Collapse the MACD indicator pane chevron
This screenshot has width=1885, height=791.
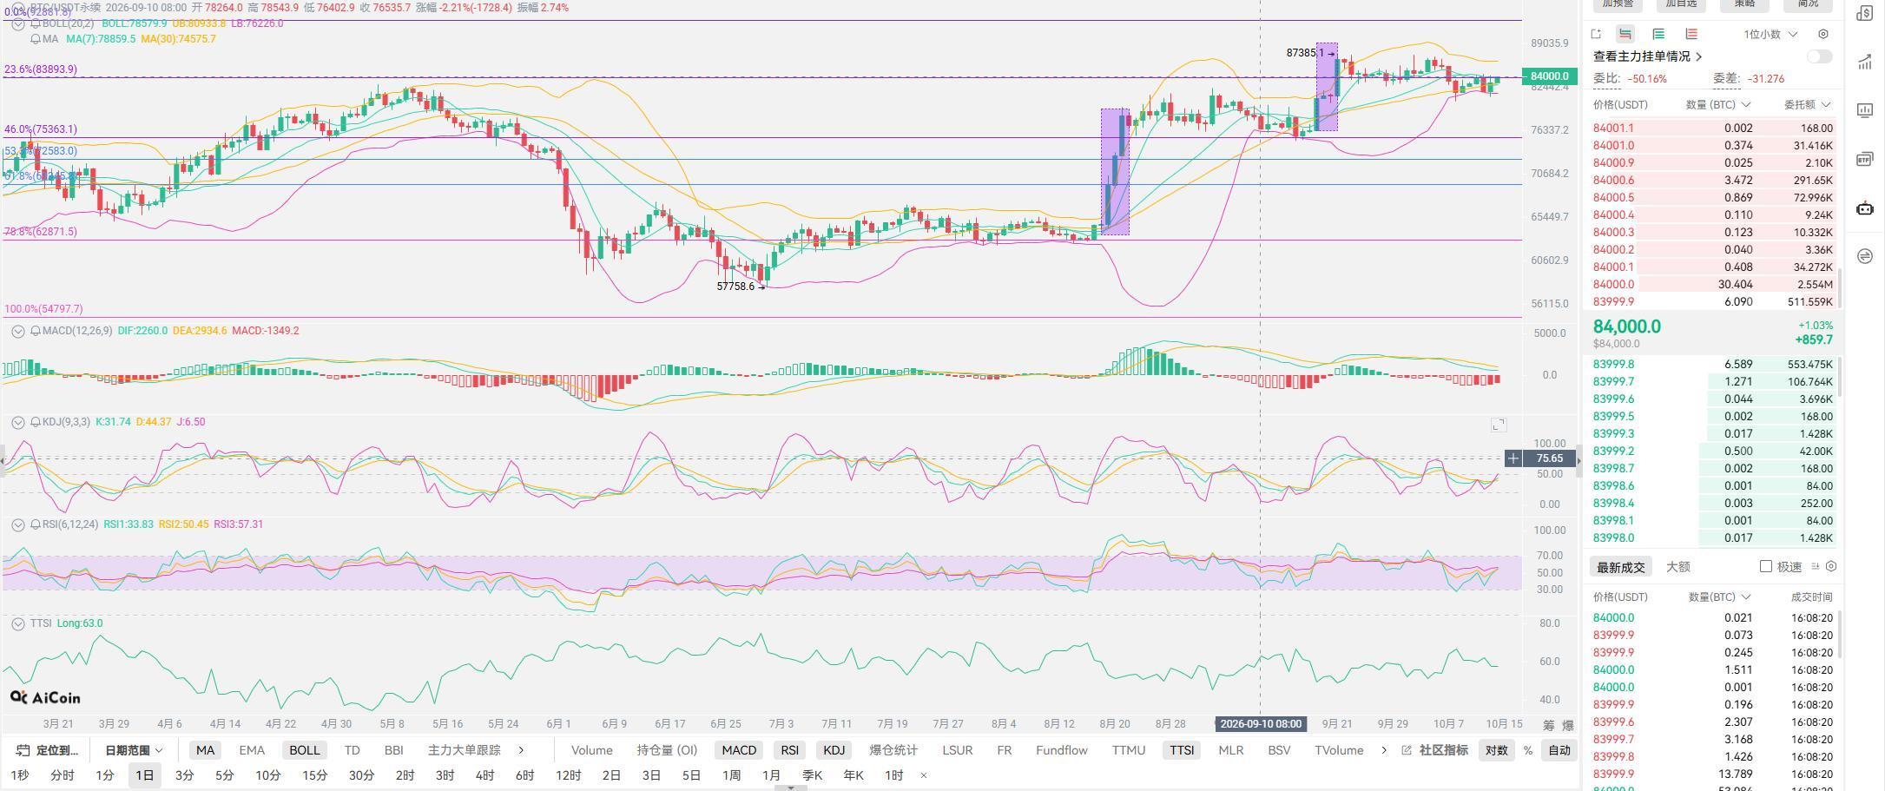pyautogui.click(x=17, y=331)
